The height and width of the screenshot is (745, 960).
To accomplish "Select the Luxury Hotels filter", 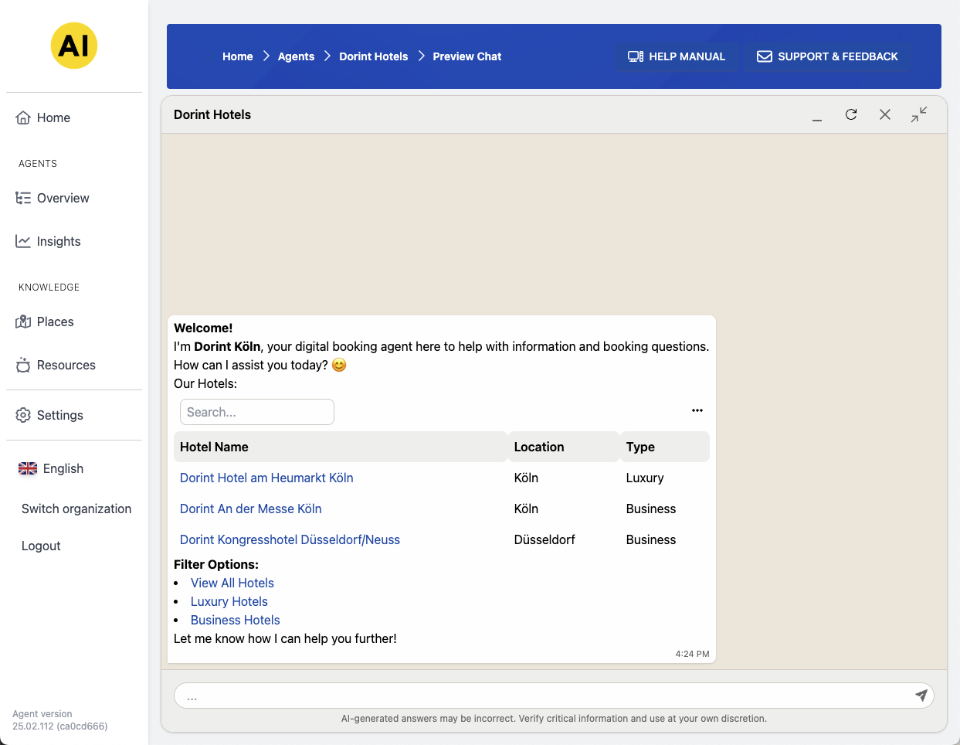I will (229, 601).
